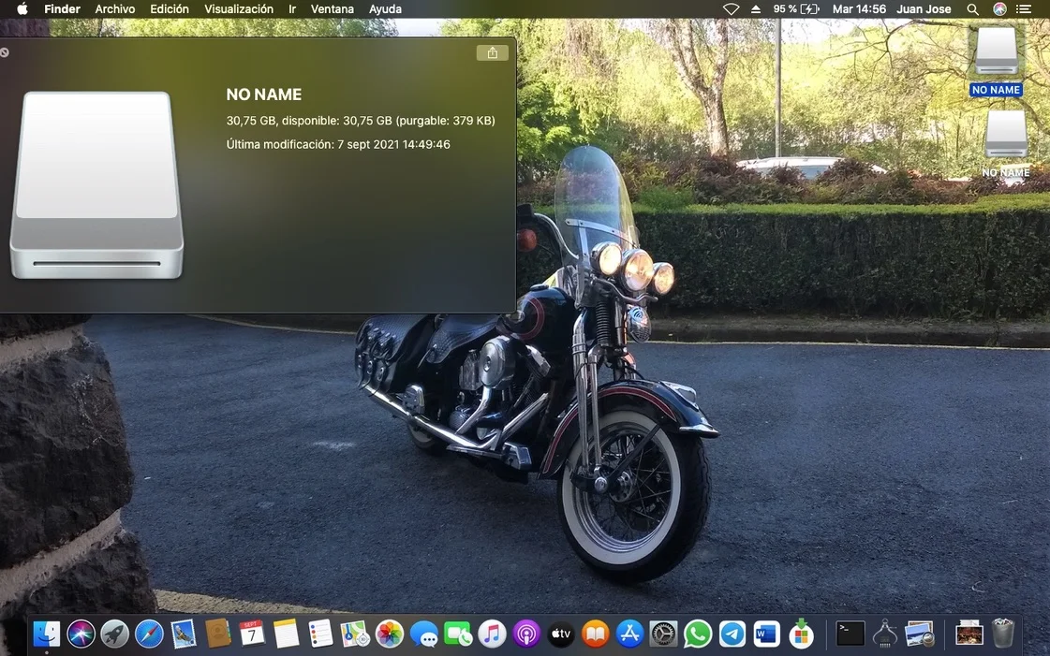1050x656 pixels.
Task: Open the Ventana menu
Action: (333, 8)
